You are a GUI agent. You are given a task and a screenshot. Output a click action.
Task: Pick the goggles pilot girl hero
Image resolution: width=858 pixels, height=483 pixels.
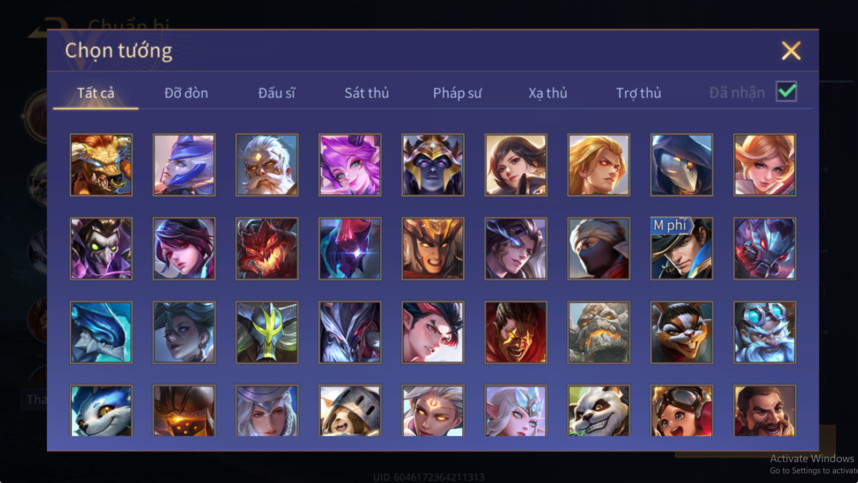coord(682,411)
